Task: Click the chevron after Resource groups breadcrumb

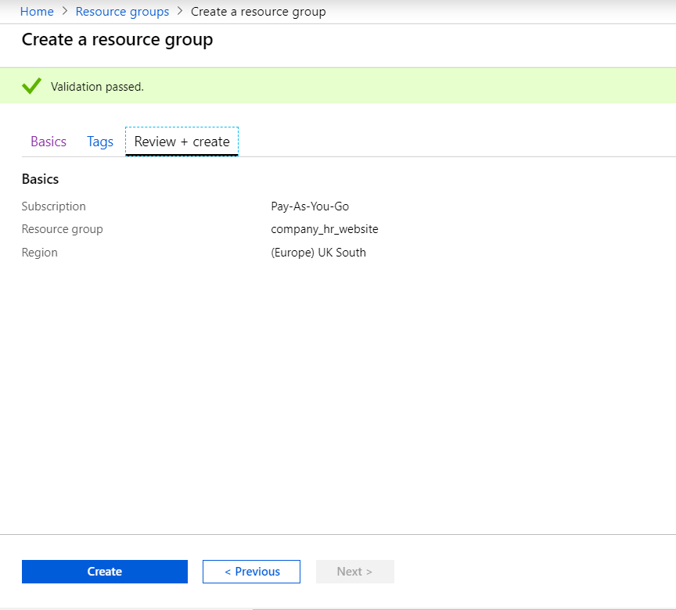Action: click(x=180, y=12)
